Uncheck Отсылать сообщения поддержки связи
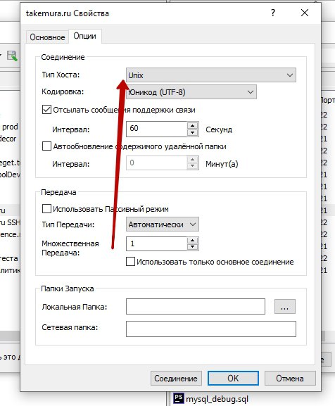The image size is (335, 406). coord(46,110)
